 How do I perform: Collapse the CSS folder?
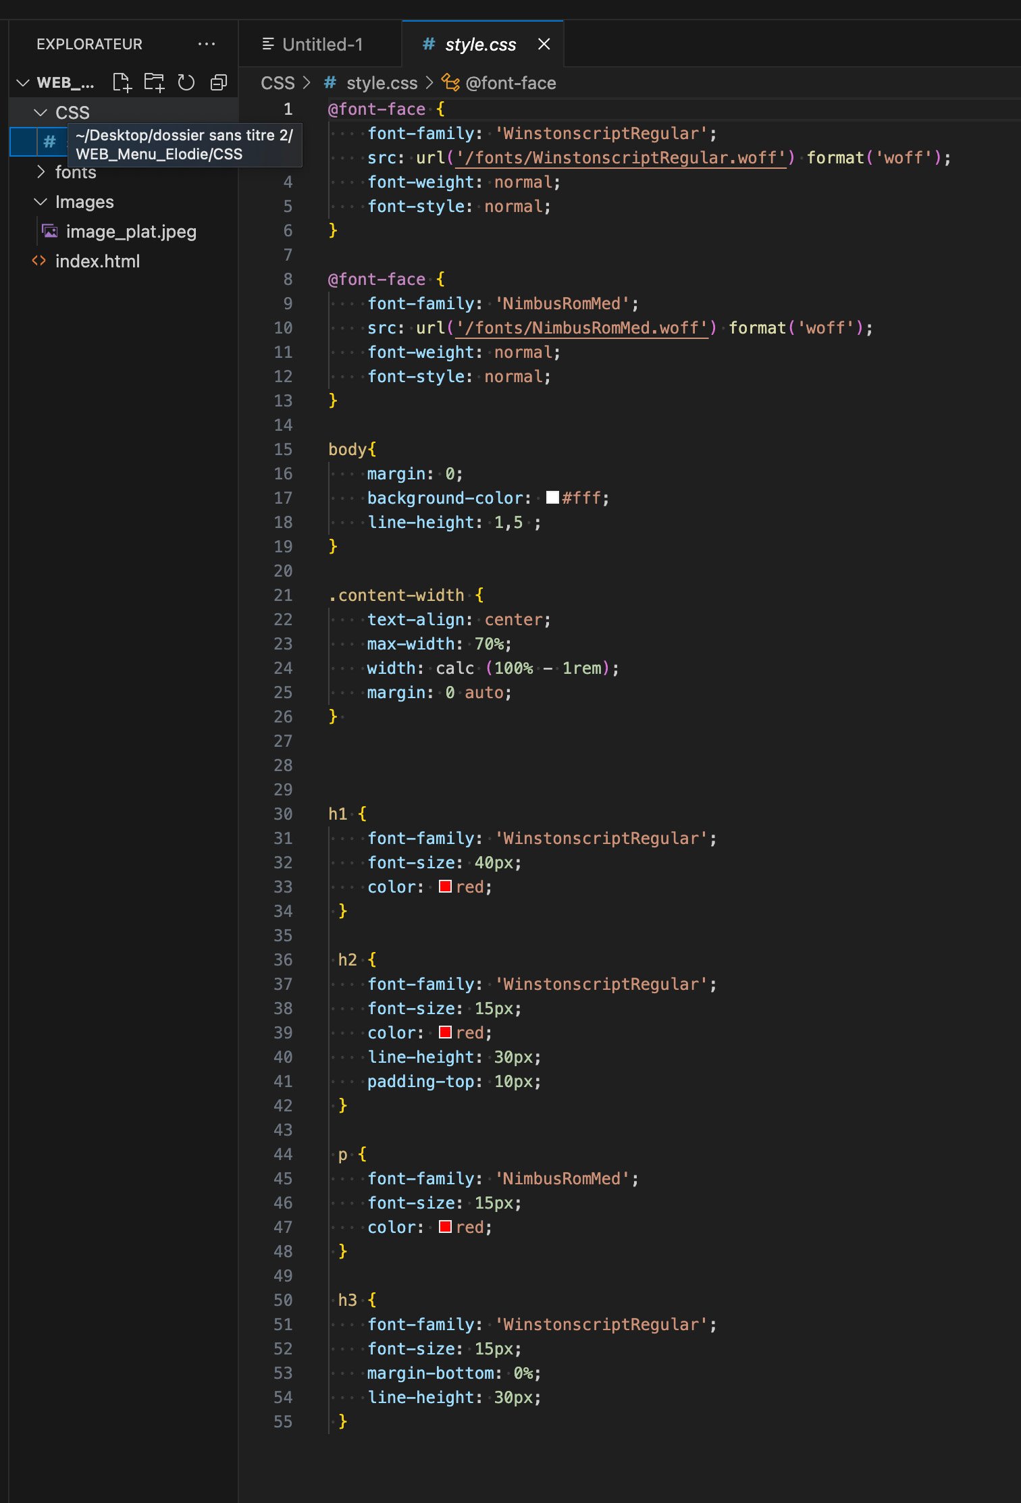click(x=41, y=112)
